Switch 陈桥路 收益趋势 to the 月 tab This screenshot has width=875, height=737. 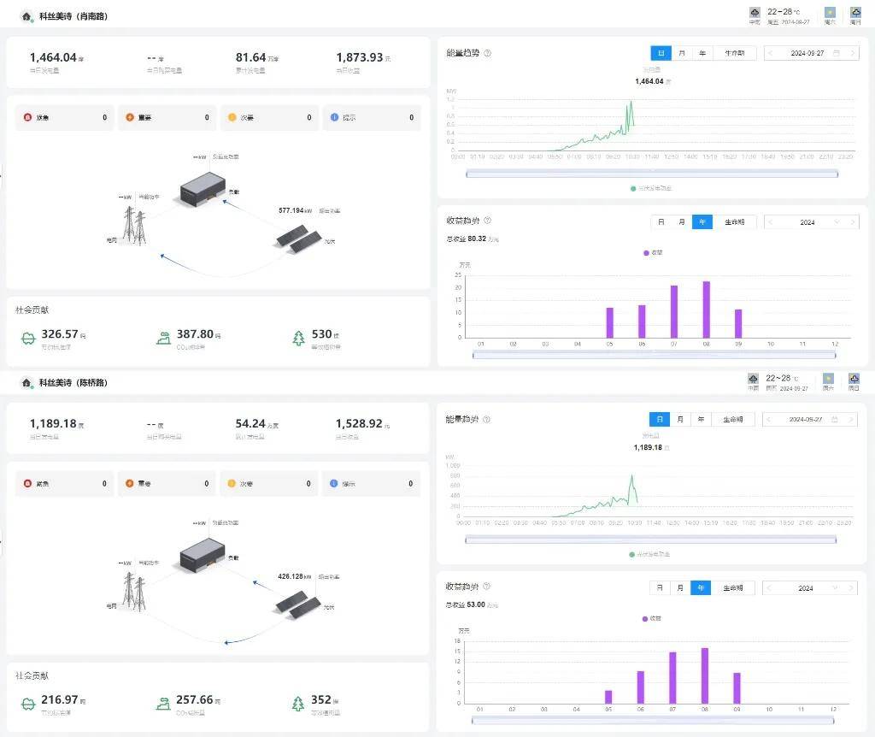[679, 588]
